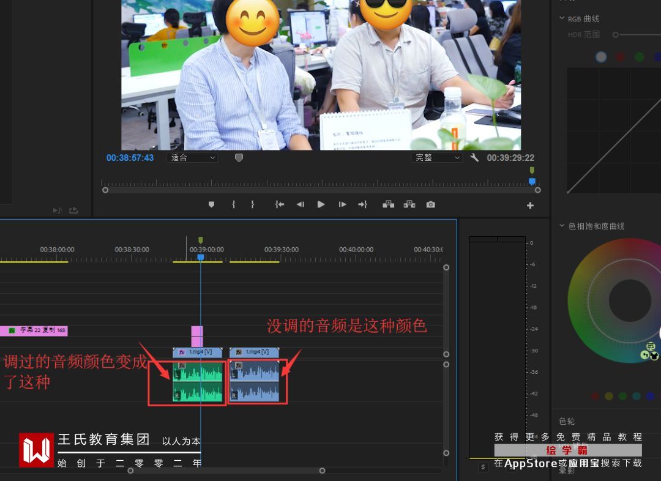Click the program monitor zoom scrollbar right handle

tap(537, 190)
